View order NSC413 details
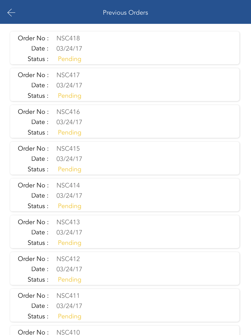 [x=125, y=232]
